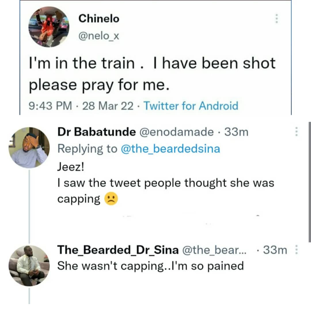Click Chinelo's profile picture

(x=48, y=26)
